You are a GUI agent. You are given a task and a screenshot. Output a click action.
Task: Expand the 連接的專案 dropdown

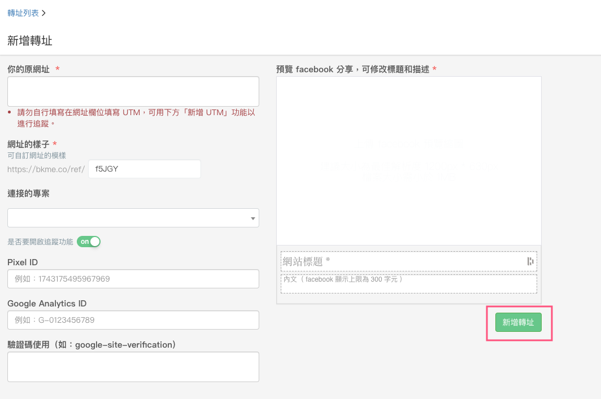click(133, 218)
